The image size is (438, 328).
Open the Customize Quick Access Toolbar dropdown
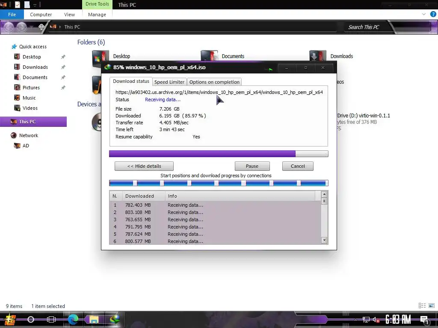(x=35, y=5)
